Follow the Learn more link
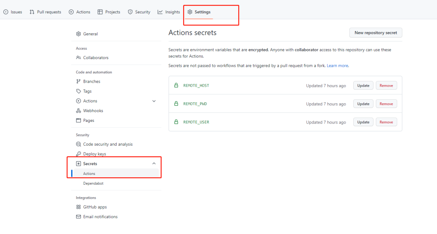Screen dimensions: 437x234 (337, 66)
